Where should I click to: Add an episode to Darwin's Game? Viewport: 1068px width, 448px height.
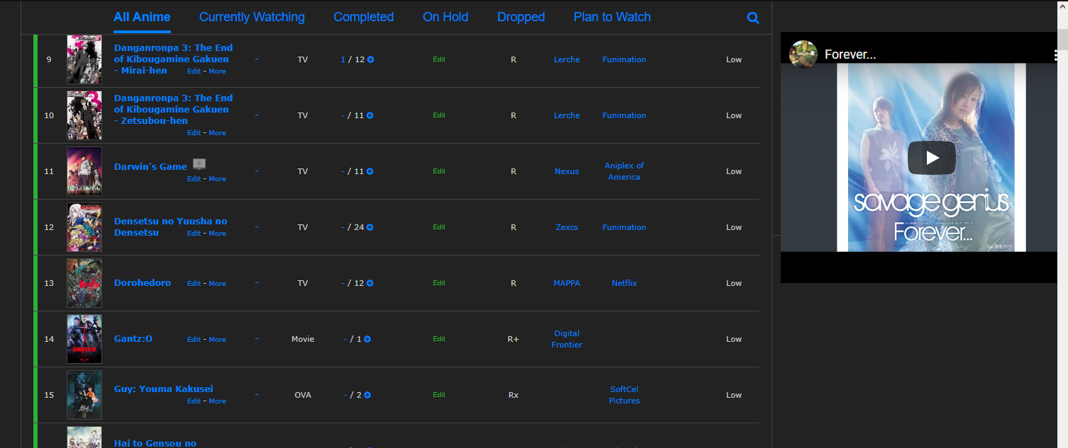pyautogui.click(x=370, y=171)
